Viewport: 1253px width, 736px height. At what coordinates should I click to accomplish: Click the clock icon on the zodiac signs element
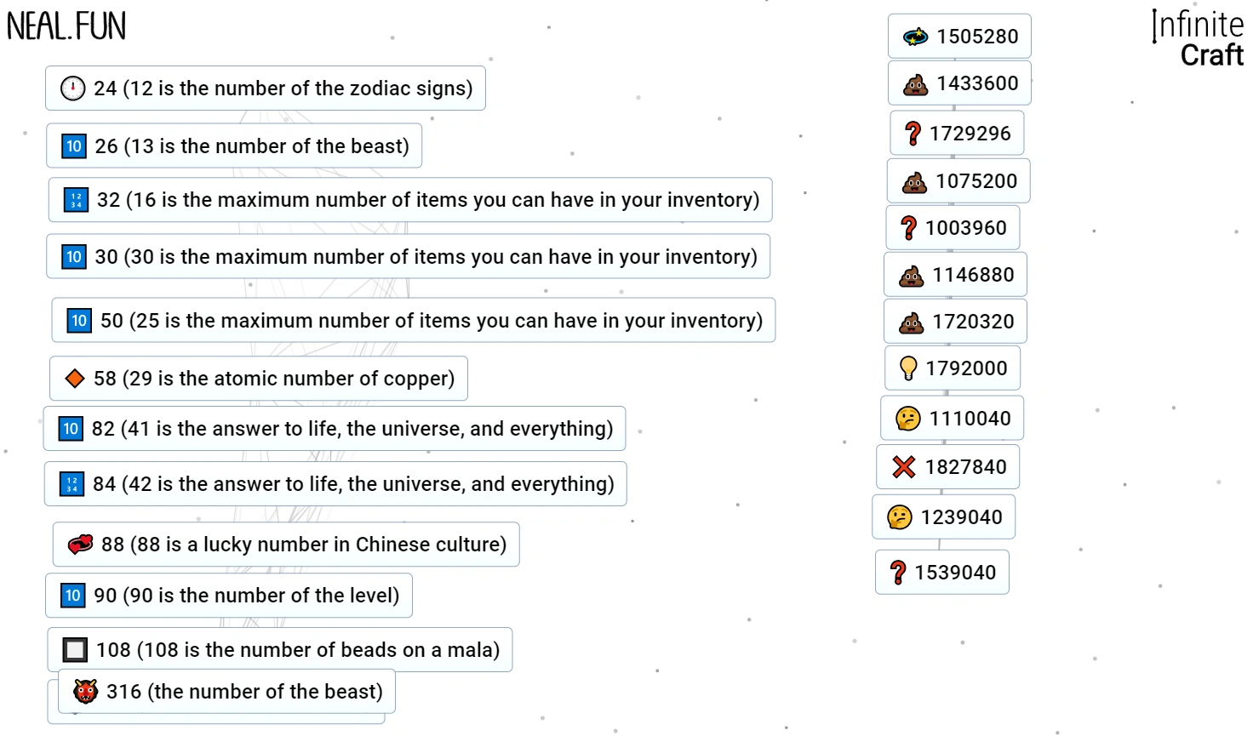[73, 88]
